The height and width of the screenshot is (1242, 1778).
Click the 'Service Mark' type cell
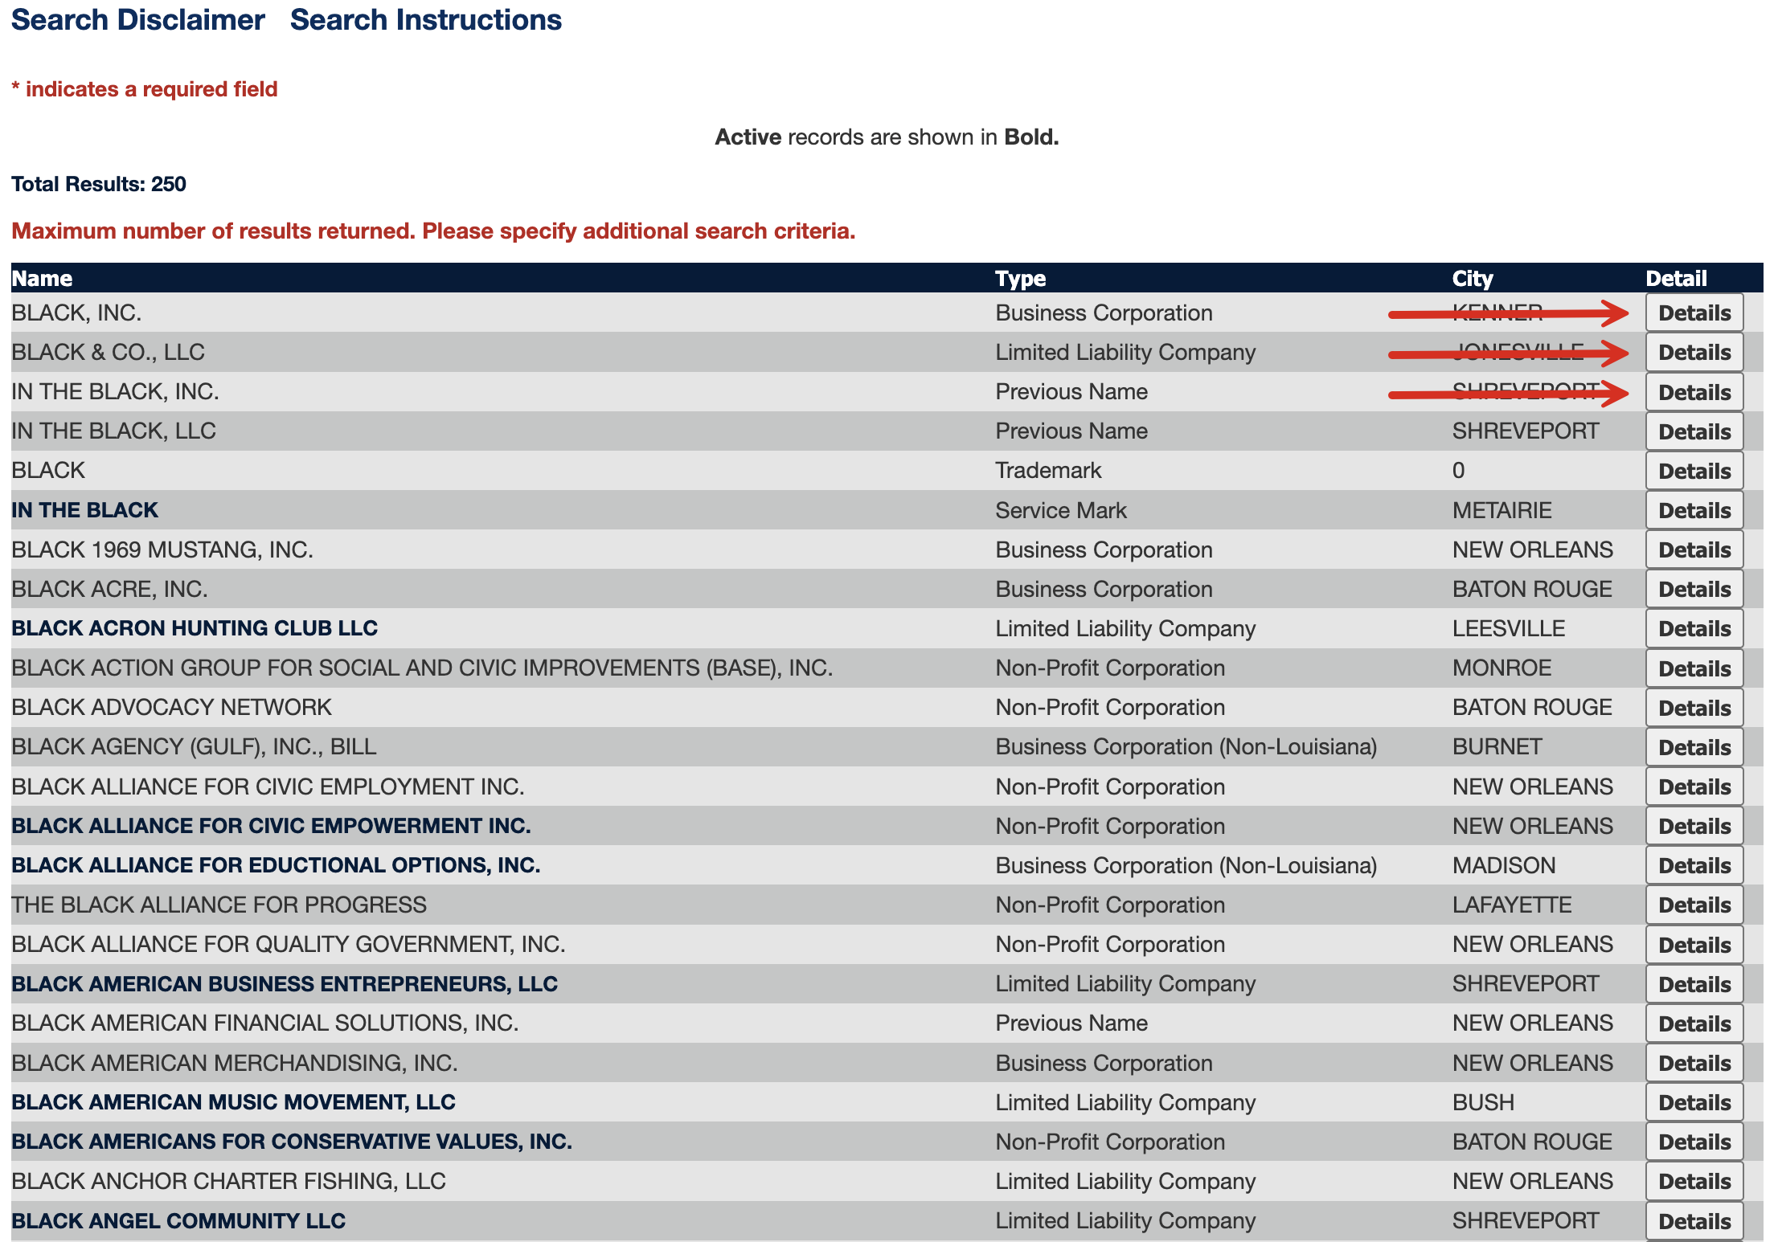click(1061, 510)
